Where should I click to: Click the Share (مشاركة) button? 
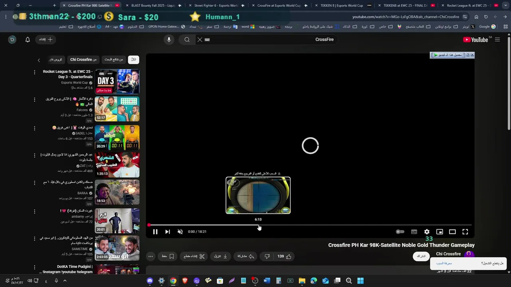click(x=246, y=256)
